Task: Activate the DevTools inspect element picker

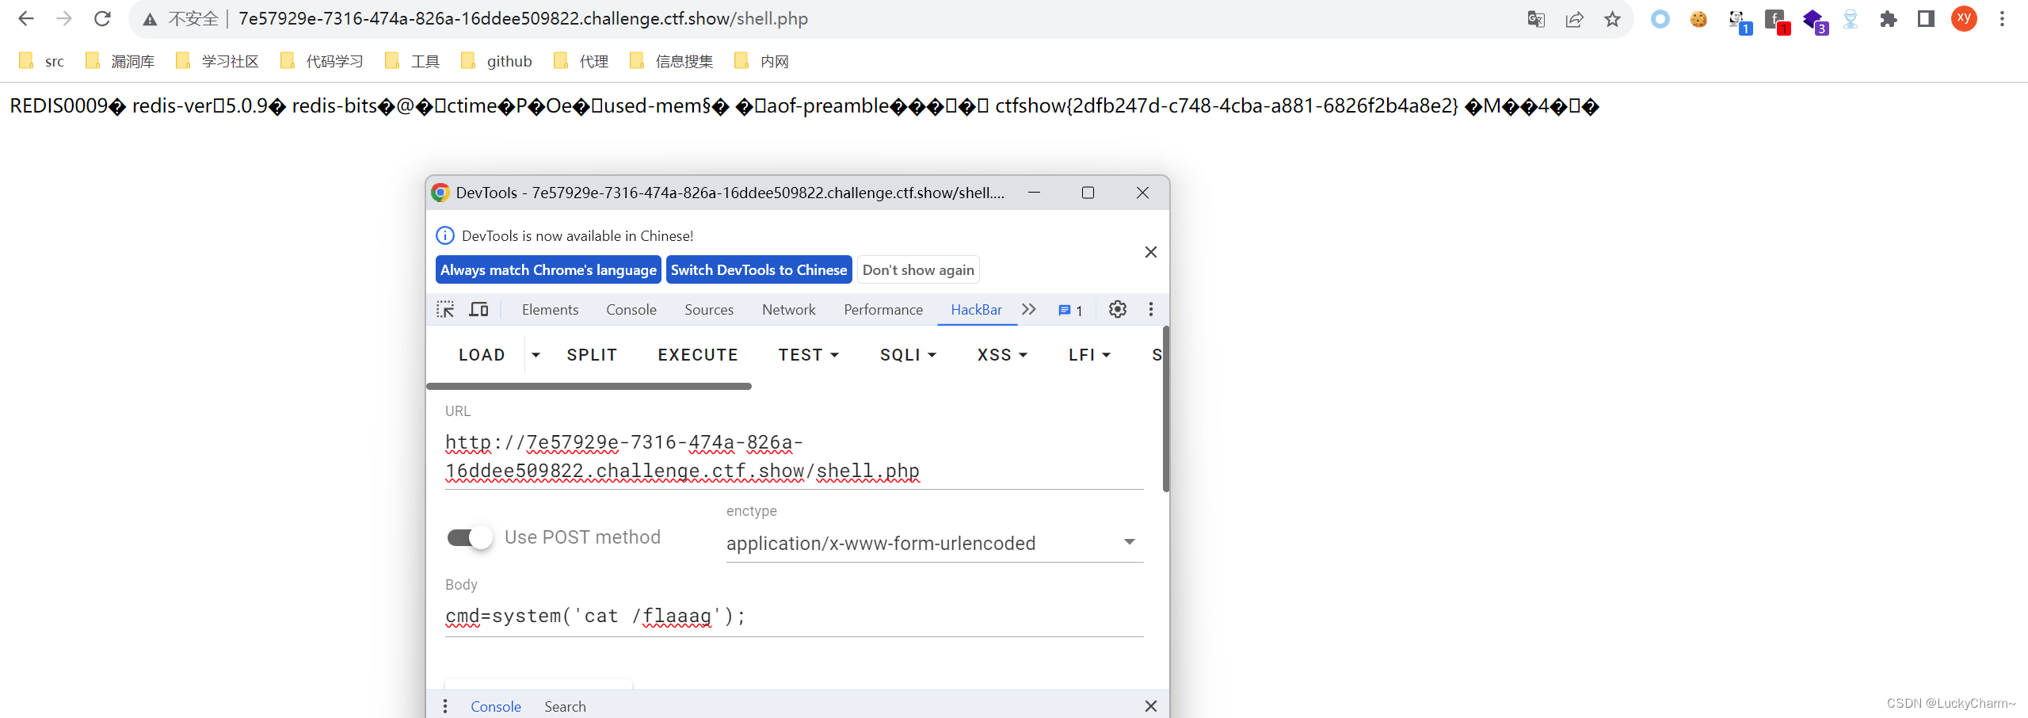Action: click(445, 310)
